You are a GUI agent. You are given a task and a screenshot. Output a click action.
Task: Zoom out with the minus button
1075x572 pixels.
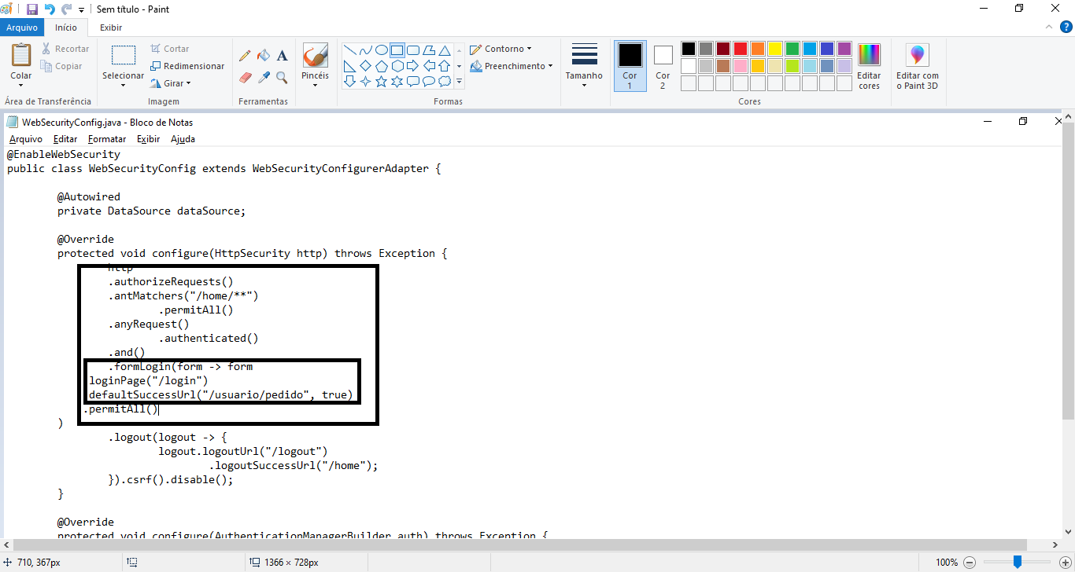pyautogui.click(x=970, y=563)
